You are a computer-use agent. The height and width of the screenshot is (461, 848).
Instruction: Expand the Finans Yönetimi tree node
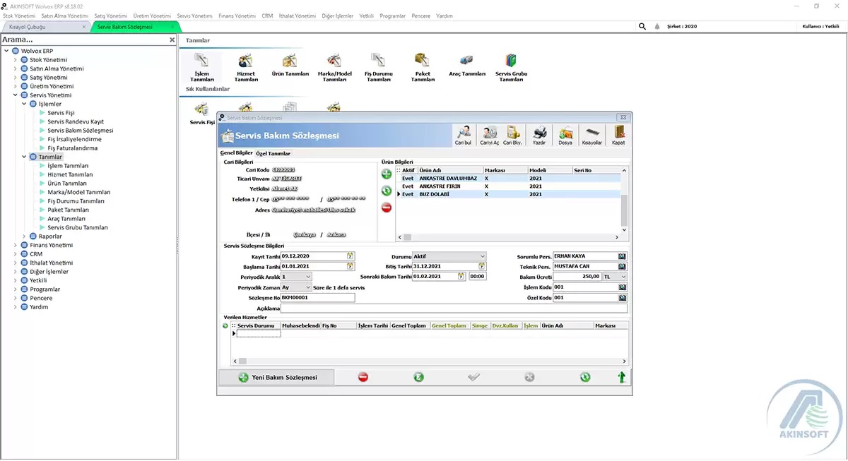pyautogui.click(x=15, y=245)
